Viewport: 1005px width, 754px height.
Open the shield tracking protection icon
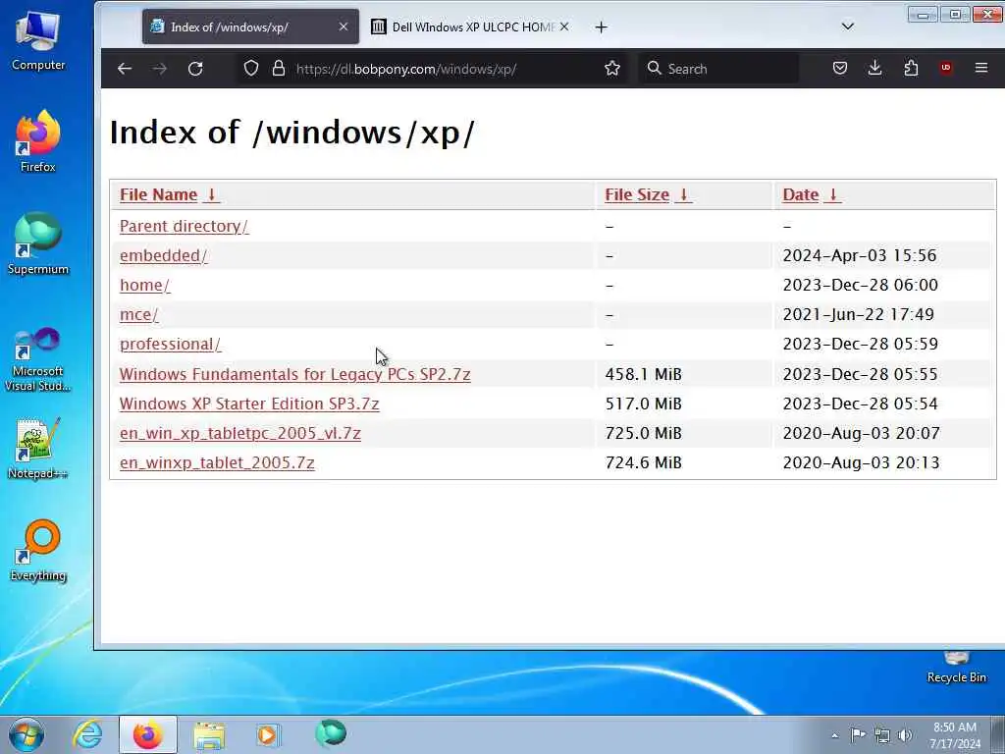(251, 68)
